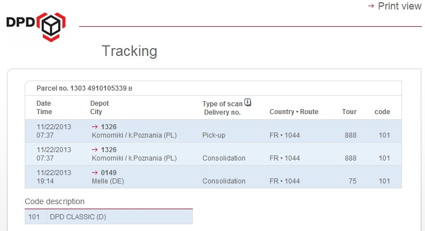Select the parcel number 1303 4910105339 text

coord(98,88)
